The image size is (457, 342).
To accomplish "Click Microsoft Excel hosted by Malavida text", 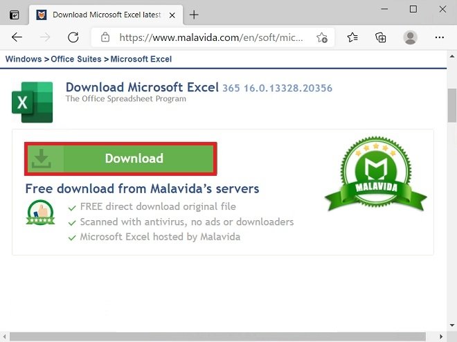I will click(x=161, y=237).
